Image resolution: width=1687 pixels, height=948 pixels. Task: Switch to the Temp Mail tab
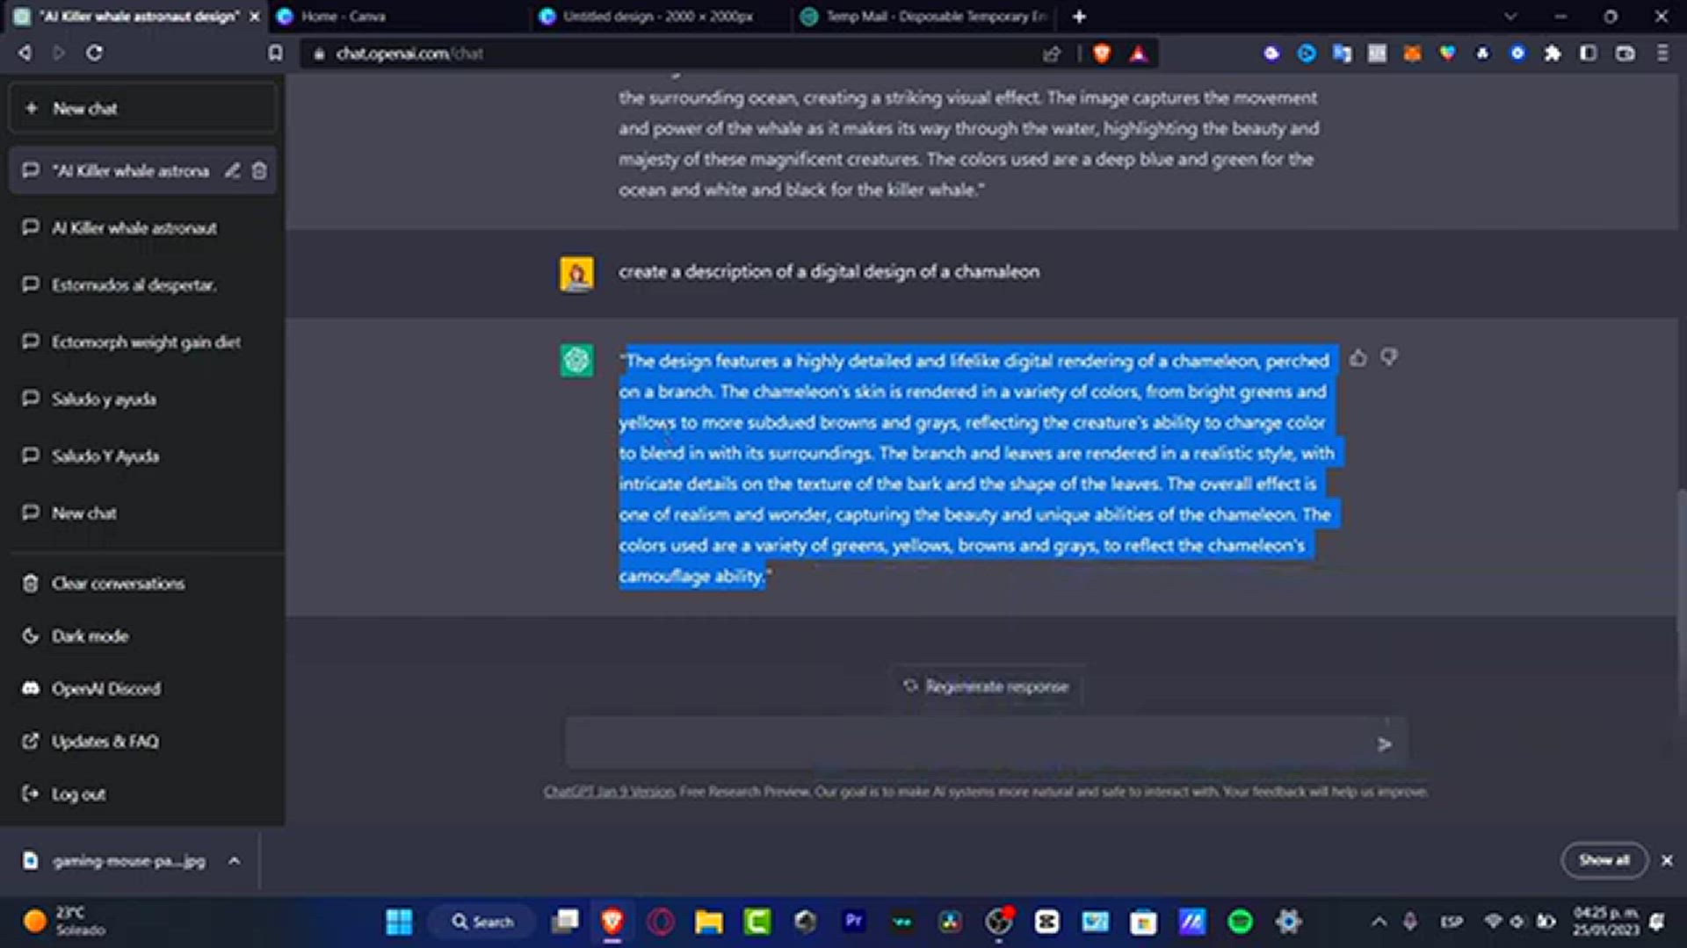pos(923,17)
